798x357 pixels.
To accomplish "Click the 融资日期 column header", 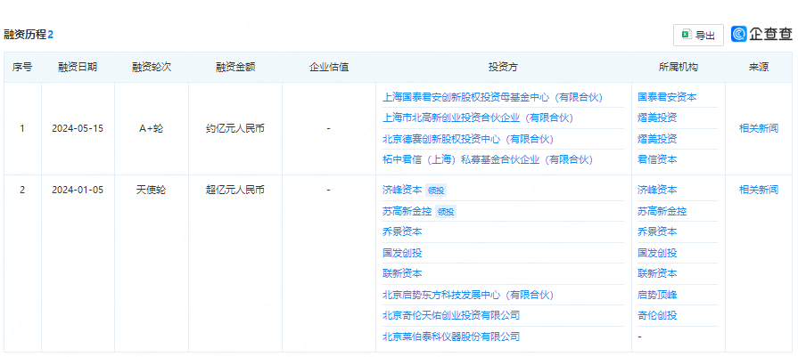I will (x=78, y=67).
